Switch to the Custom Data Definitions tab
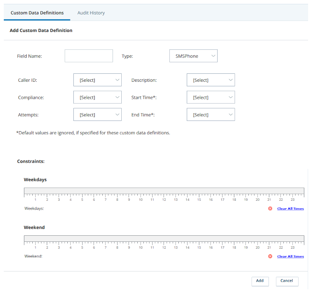Viewport: 310px width, 292px height. click(37, 13)
